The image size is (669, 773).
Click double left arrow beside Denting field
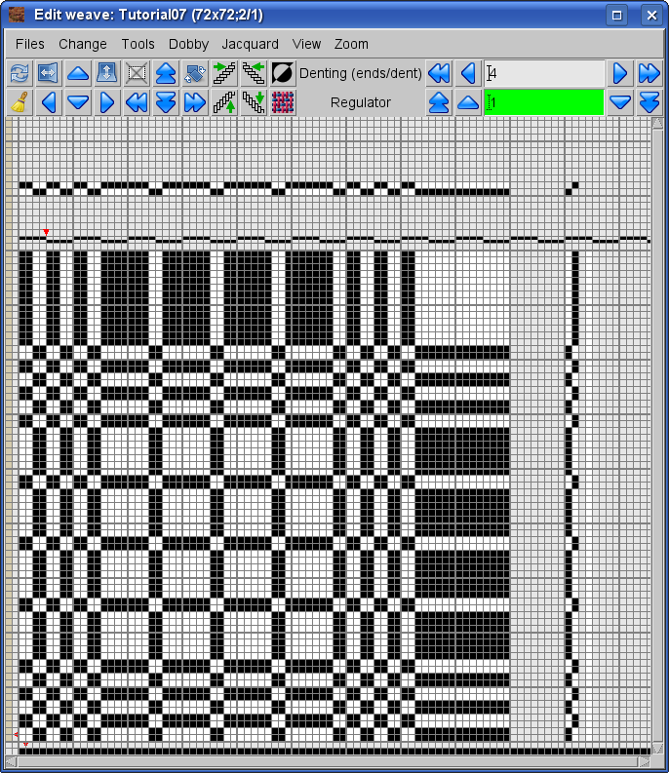coord(439,73)
